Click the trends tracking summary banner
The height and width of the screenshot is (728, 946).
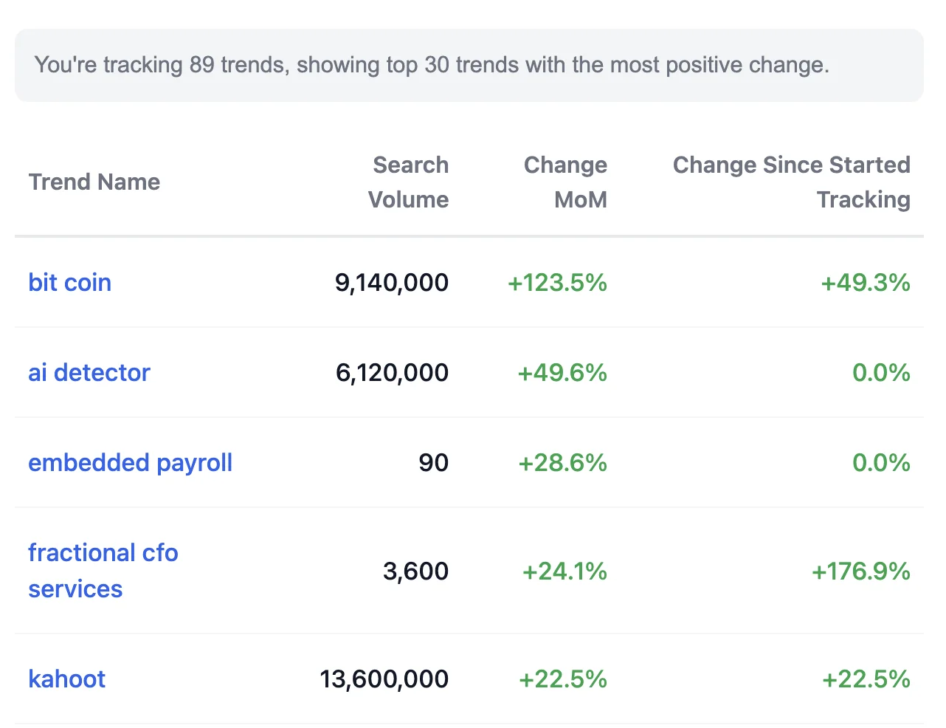tap(469, 65)
